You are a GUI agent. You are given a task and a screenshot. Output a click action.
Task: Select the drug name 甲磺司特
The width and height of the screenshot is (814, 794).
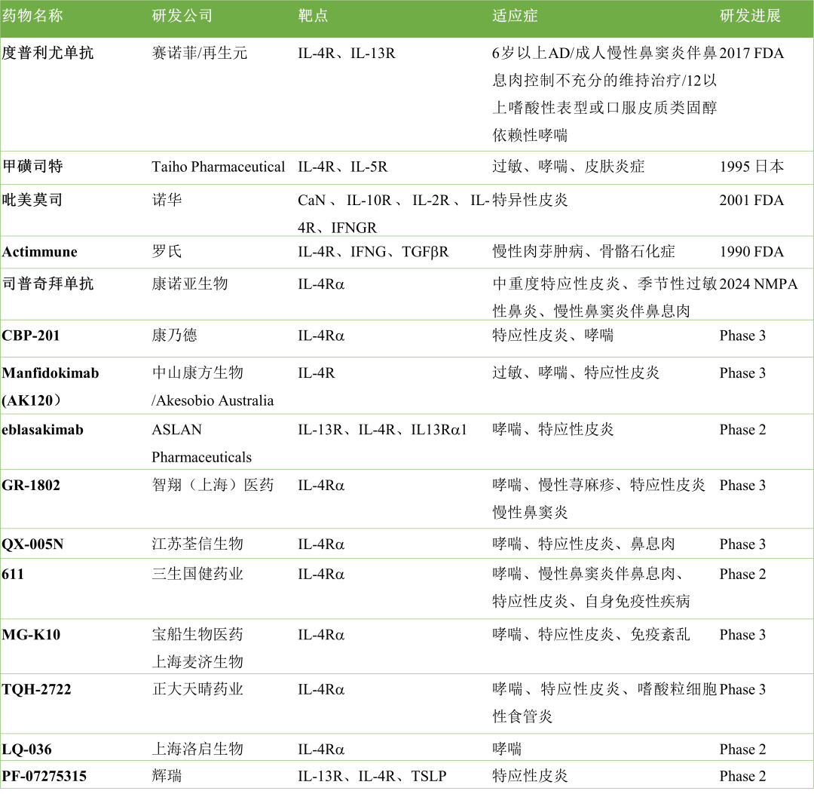point(32,166)
